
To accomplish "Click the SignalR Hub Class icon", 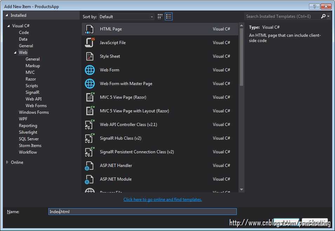I will (x=89, y=138).
